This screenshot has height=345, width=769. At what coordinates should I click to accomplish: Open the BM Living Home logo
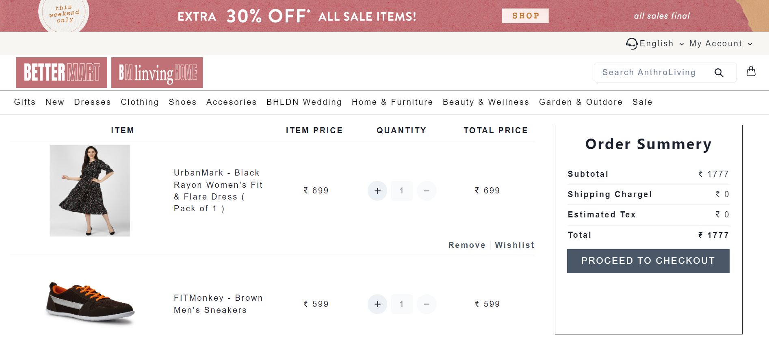click(x=157, y=73)
